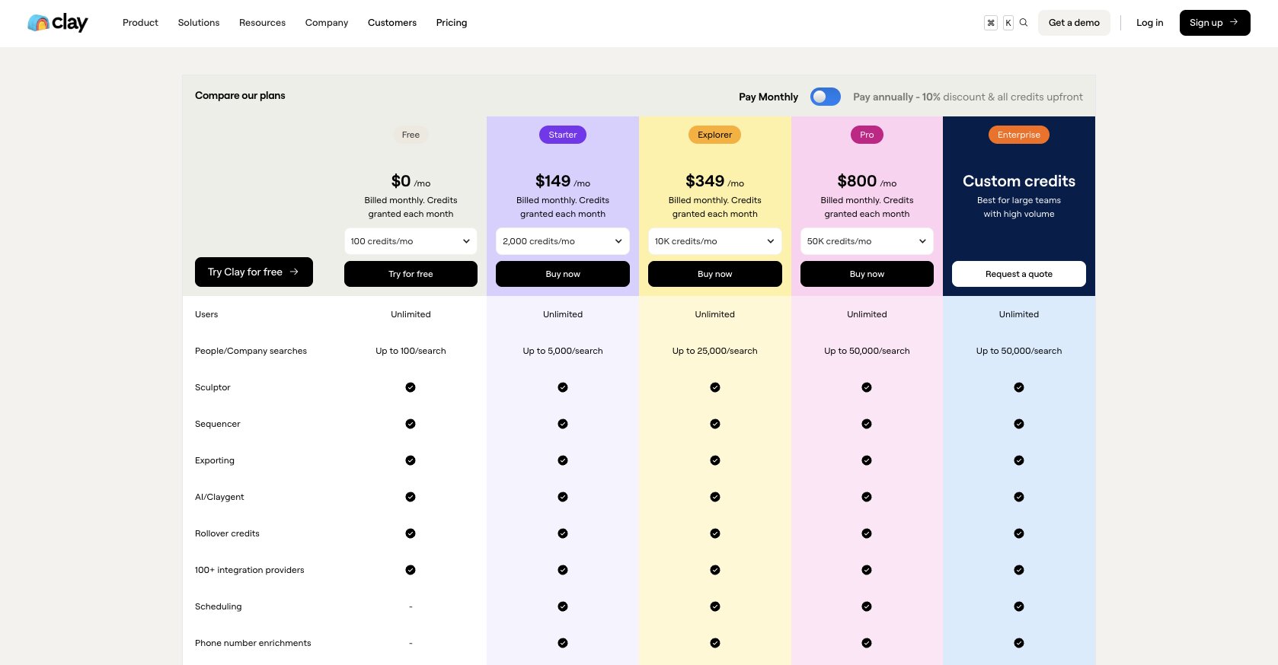
Task: Click Try for free in Free plan
Action: click(411, 274)
